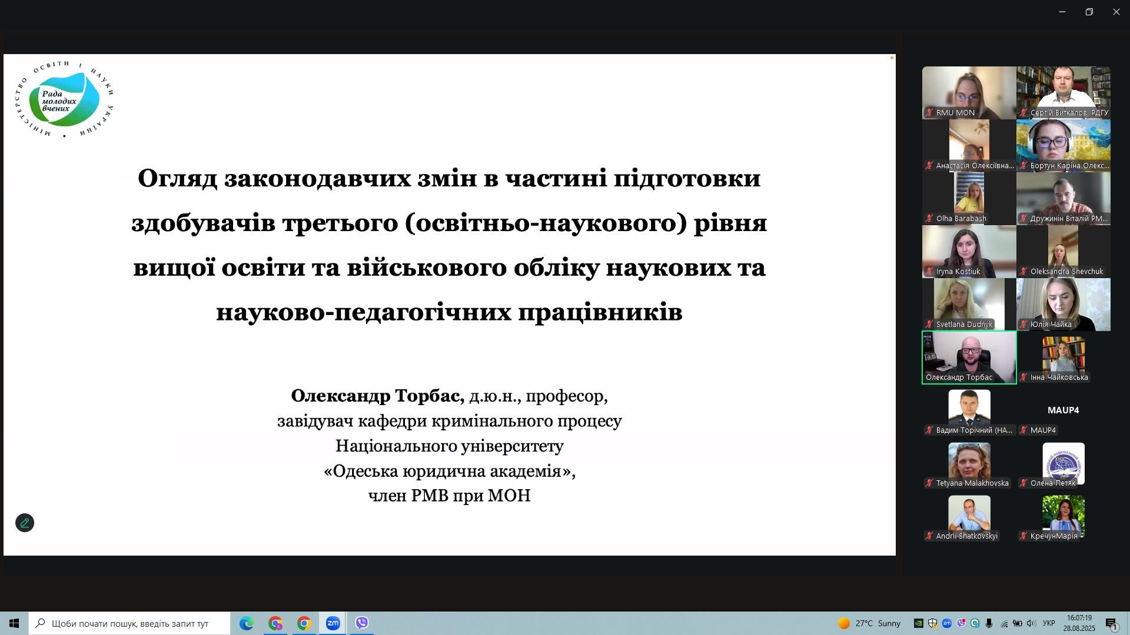Click the taskbar clock and date

click(x=1079, y=623)
